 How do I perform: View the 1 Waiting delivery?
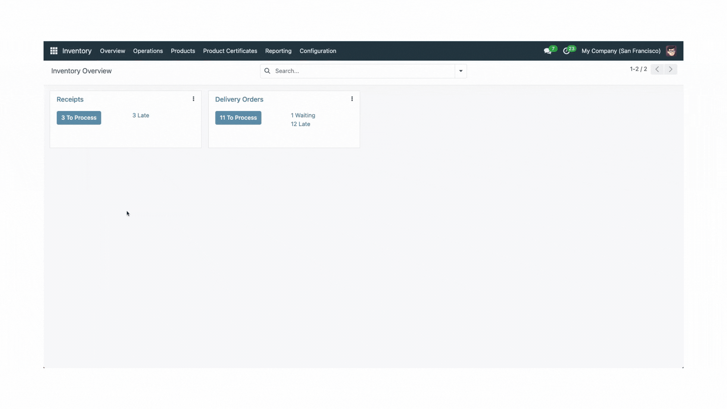303,115
